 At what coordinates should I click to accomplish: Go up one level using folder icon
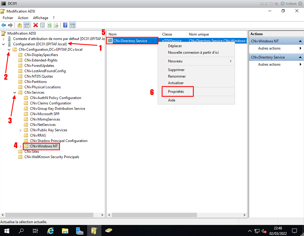pos(20,25)
